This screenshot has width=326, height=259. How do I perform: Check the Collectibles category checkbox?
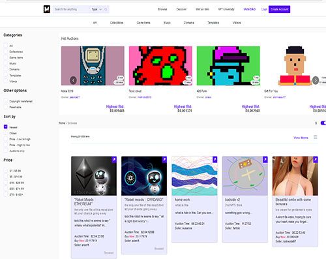(x=6, y=52)
